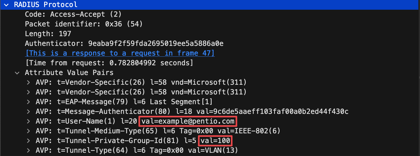Expand the User-Name AVP row
Viewport: 420px width, 156px height.
coord(28,121)
